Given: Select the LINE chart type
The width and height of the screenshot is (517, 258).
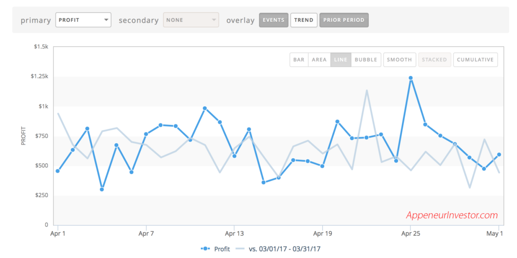Looking at the screenshot, I should click(x=341, y=60).
